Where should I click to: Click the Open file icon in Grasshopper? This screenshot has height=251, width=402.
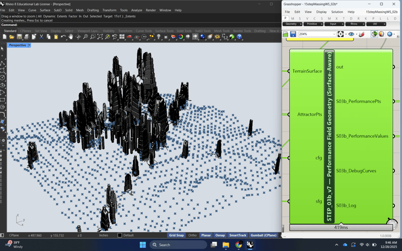pos(286,34)
